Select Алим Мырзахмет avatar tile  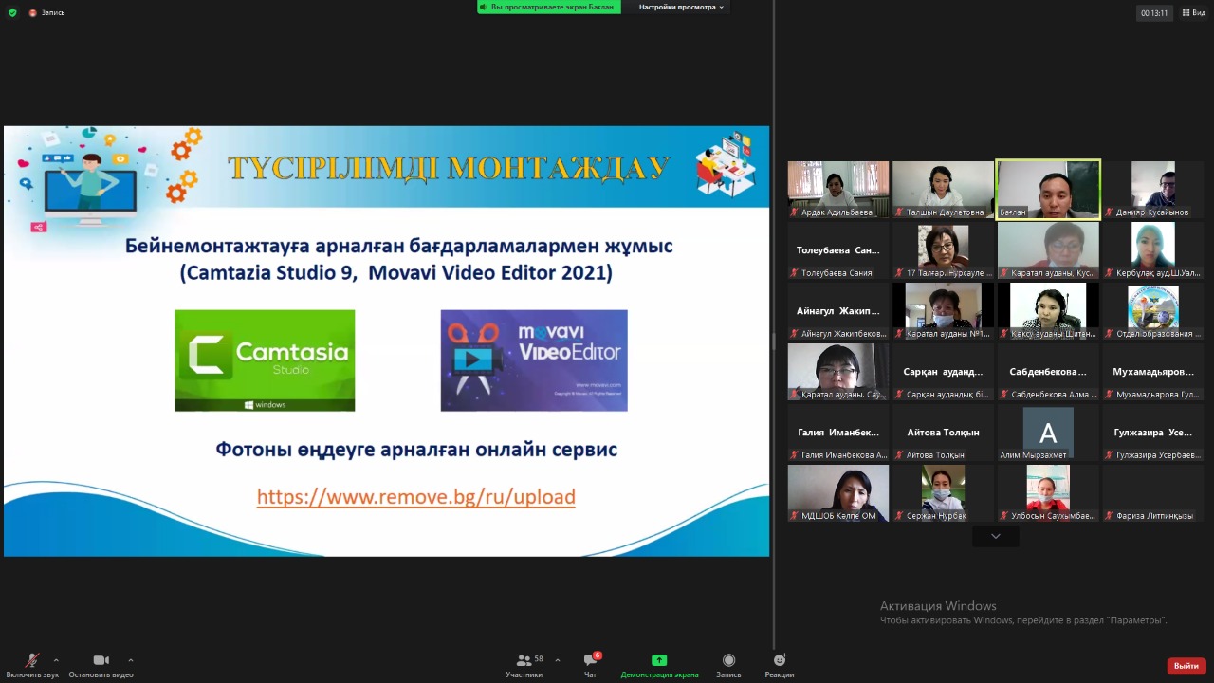pyautogui.click(x=1048, y=433)
